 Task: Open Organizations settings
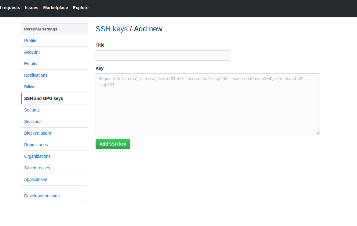point(37,156)
